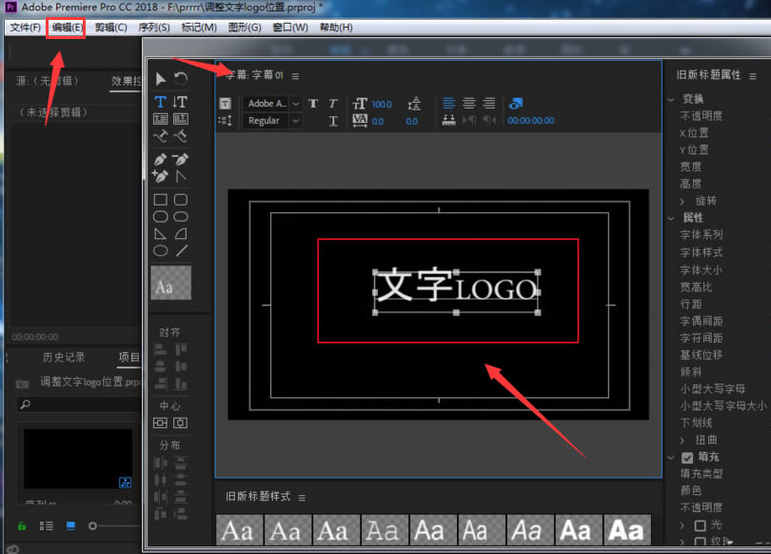The image size is (771, 554).
Task: Pick the Rectangle shape tool
Action: click(x=160, y=200)
